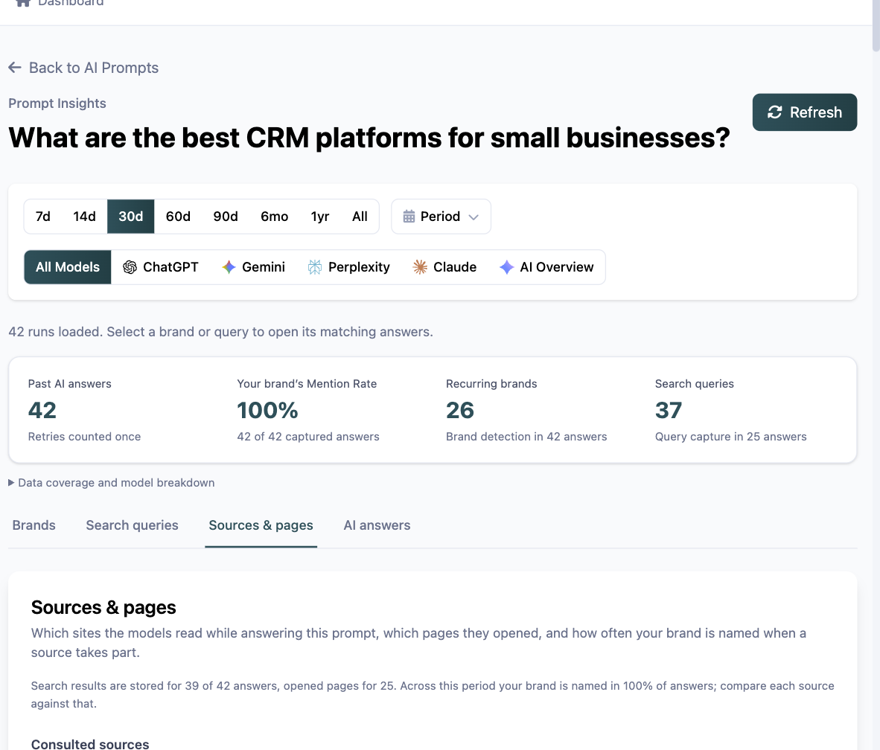Switch to the Brands tab

coord(34,525)
